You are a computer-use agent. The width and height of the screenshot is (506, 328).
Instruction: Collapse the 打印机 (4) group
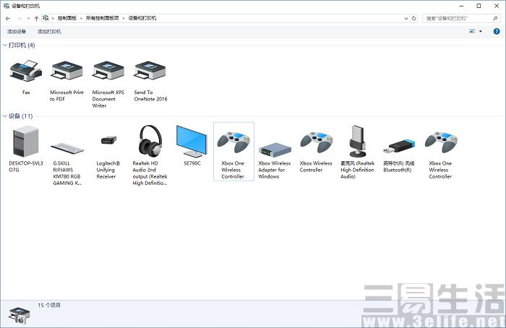click(x=4, y=45)
